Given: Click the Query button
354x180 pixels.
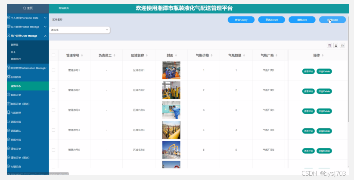Looking at the screenshot, I should click(x=241, y=20).
